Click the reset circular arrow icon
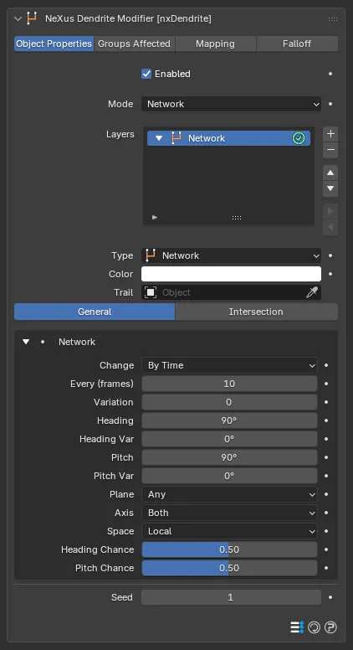This screenshot has height=650, width=353. pos(314,627)
